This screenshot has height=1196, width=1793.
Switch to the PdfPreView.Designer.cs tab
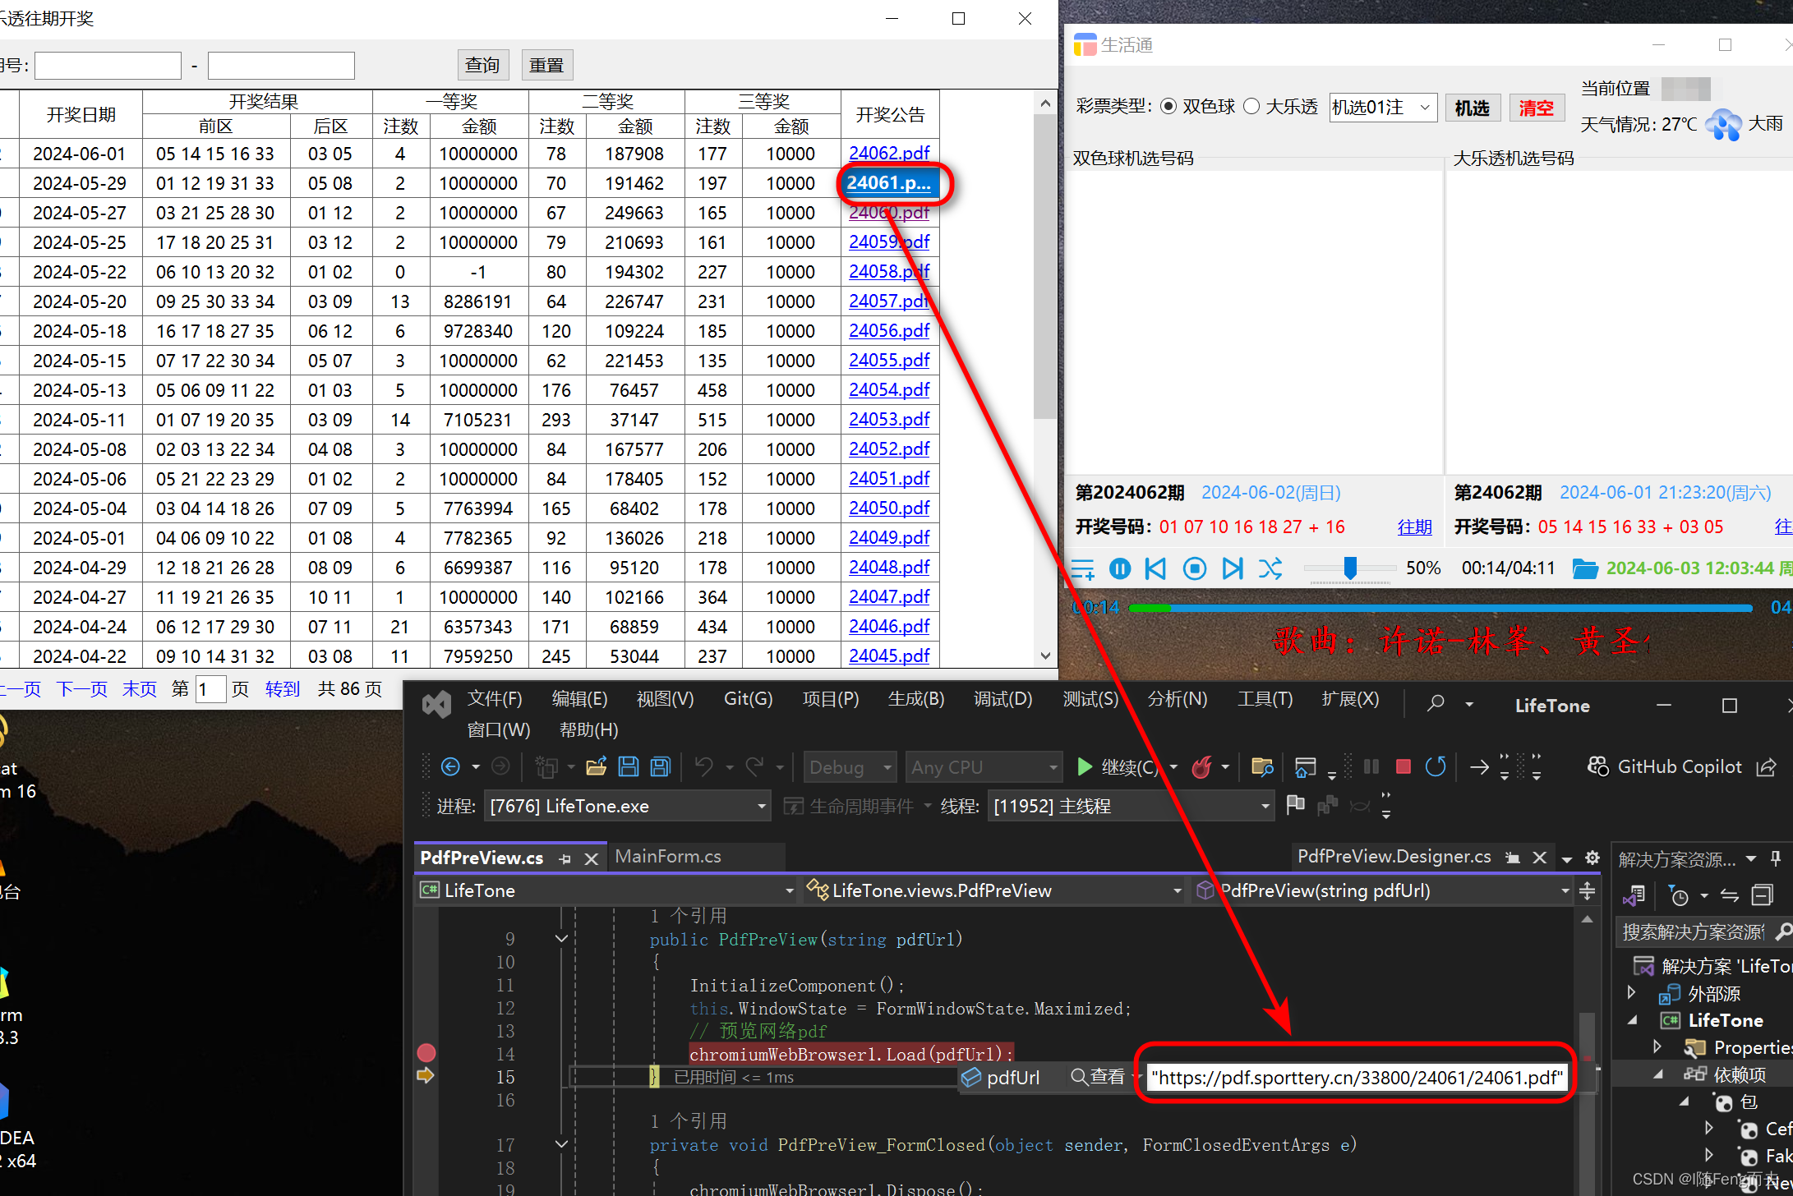tap(1394, 856)
